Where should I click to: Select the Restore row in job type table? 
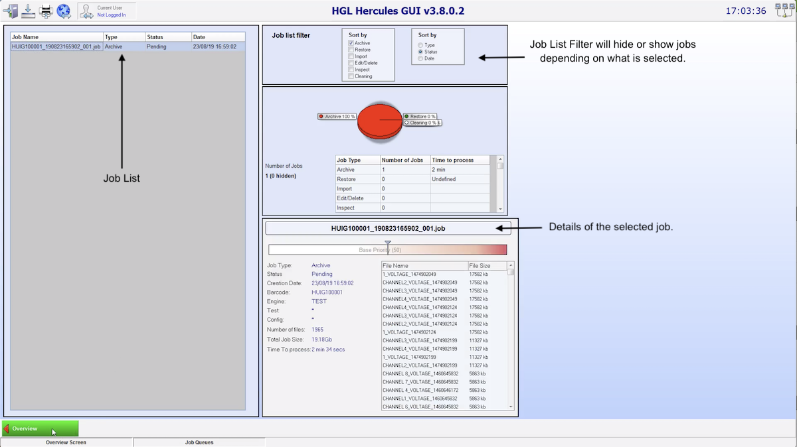(x=412, y=179)
